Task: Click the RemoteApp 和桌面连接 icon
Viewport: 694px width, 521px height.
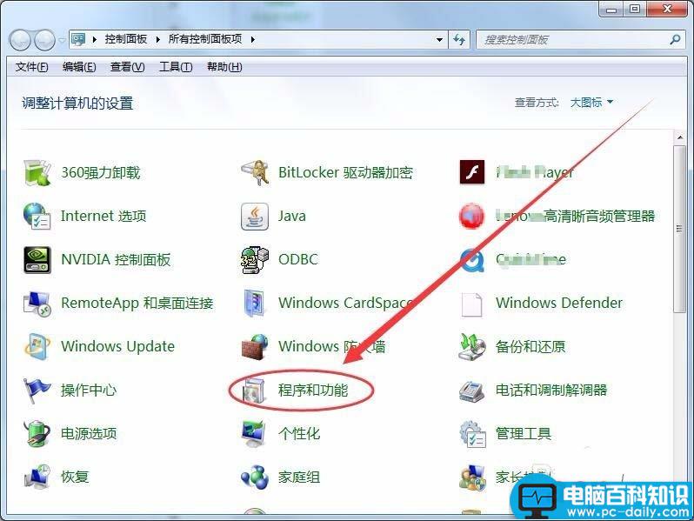Action: pos(37,304)
